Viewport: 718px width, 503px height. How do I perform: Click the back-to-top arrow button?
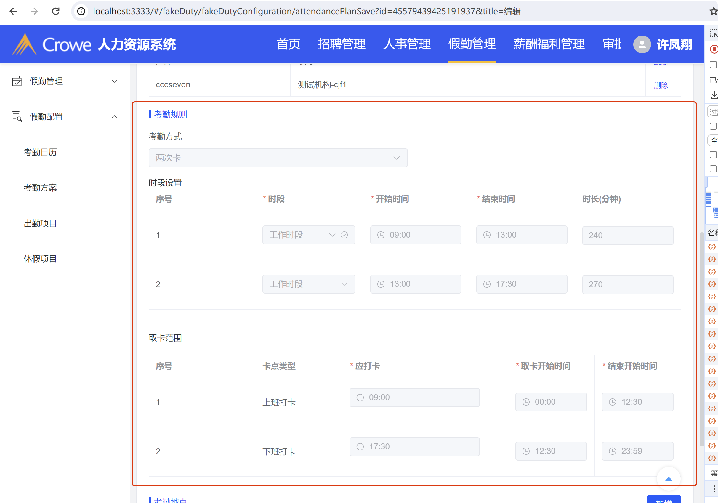pyautogui.click(x=668, y=478)
